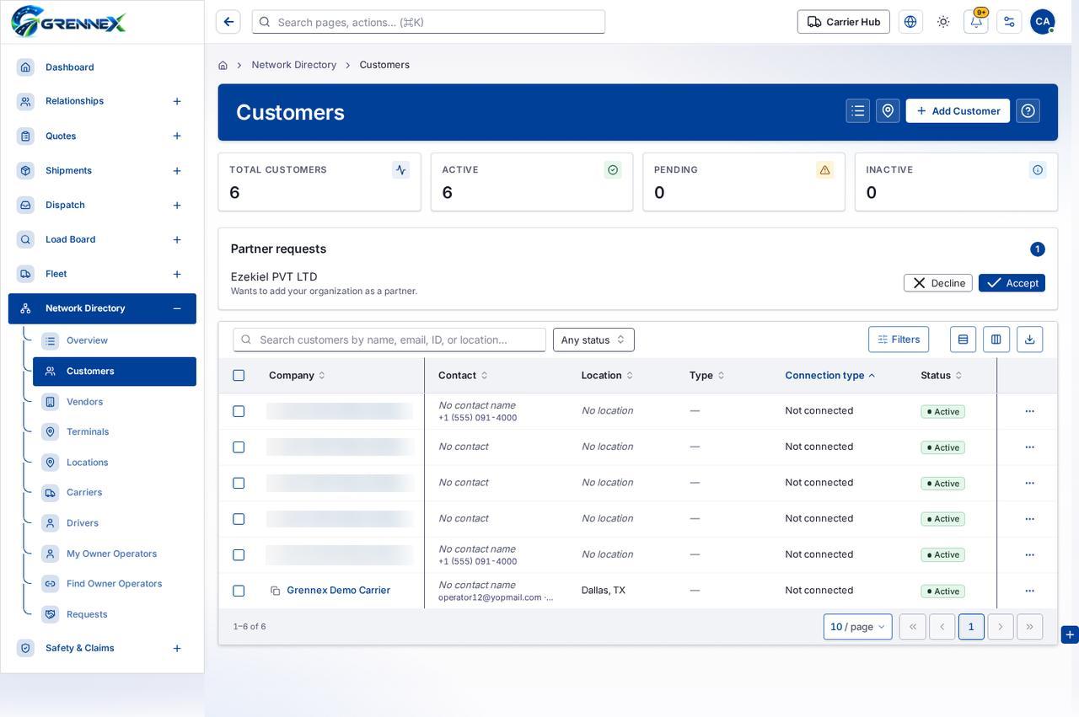Expand the Shipments sidebar section
This screenshot has width=1079, height=717.
click(x=177, y=171)
